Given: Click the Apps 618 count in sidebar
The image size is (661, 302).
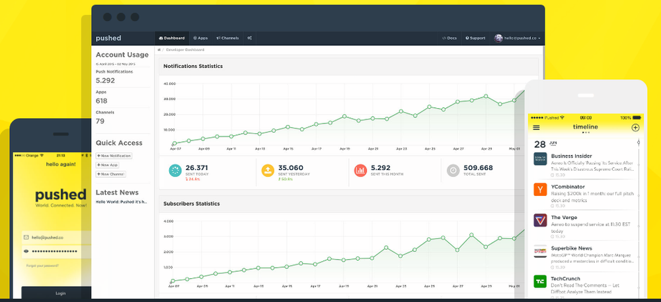Looking at the screenshot, I should tap(102, 101).
